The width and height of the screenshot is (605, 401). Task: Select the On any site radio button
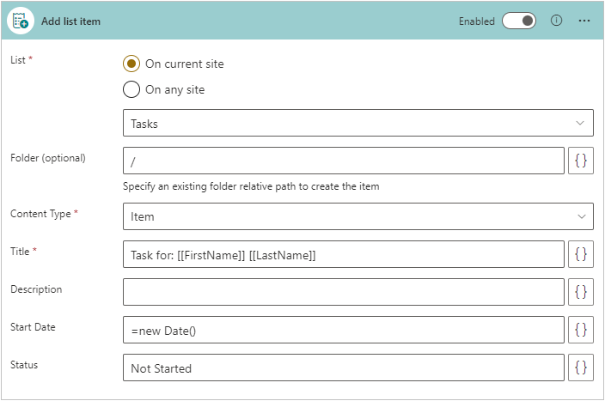click(131, 89)
